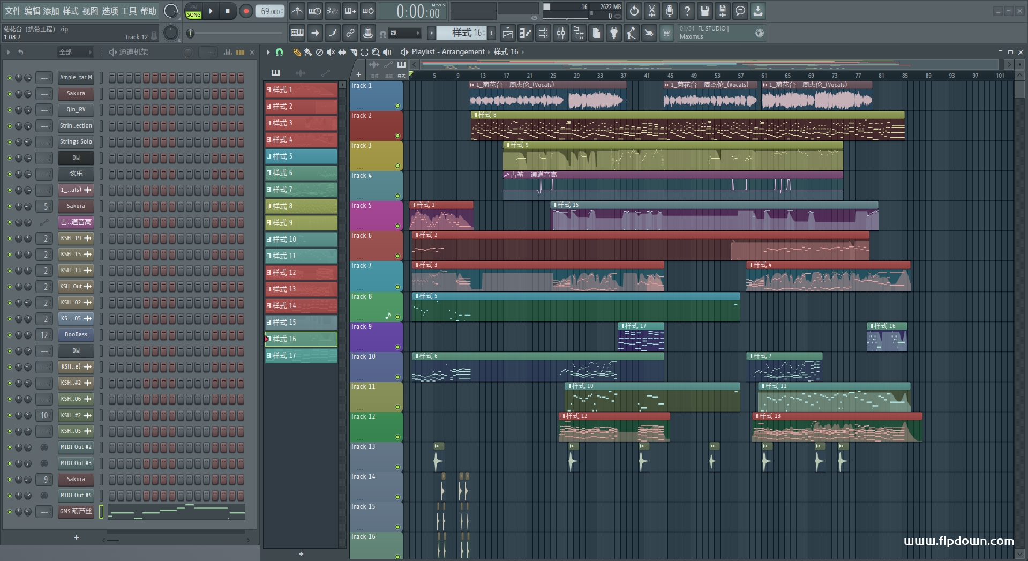The width and height of the screenshot is (1028, 561).
Task: Toggle mute LED for Ample..tar M channel
Action: click(9, 78)
